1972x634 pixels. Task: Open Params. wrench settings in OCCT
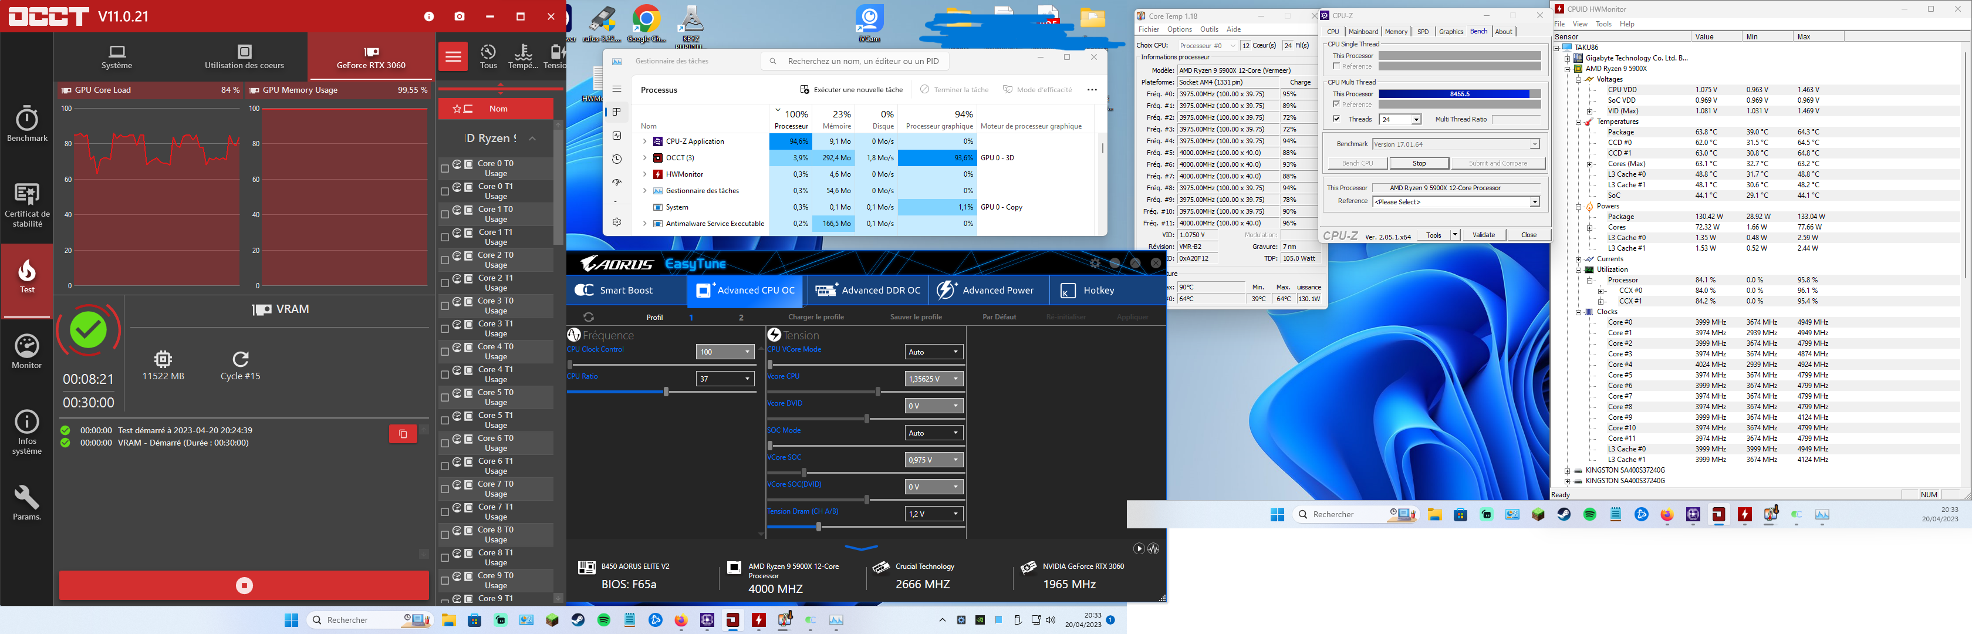pos(27,503)
